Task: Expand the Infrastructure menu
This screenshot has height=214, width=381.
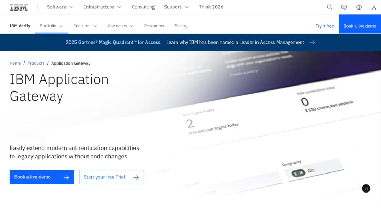Action: tap(102, 7)
